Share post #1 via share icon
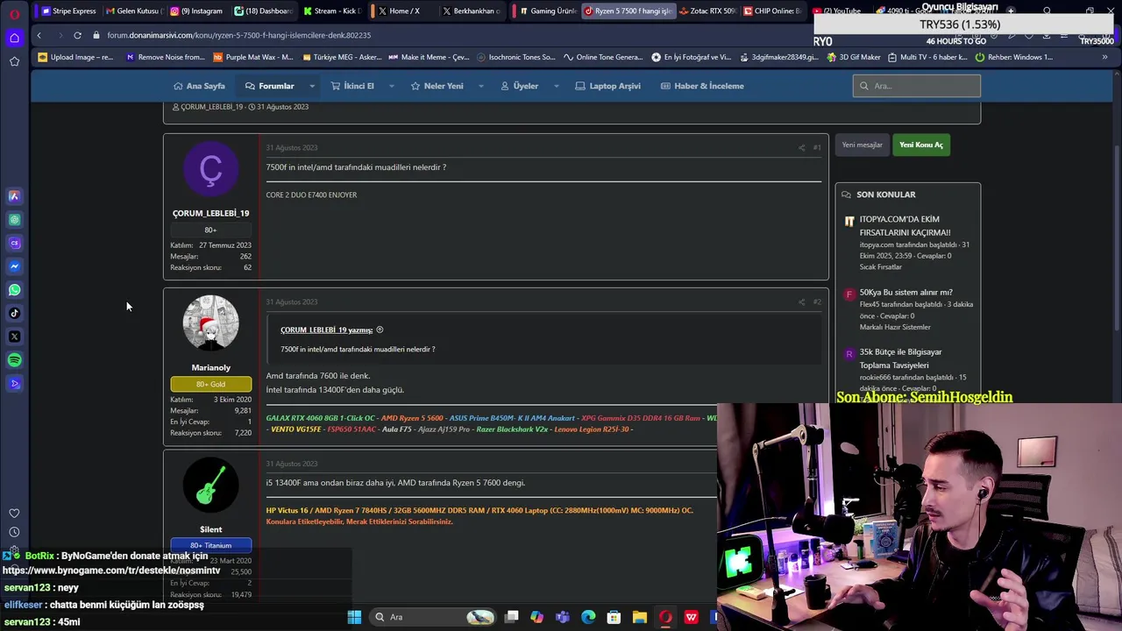1122x631 pixels. [801, 147]
